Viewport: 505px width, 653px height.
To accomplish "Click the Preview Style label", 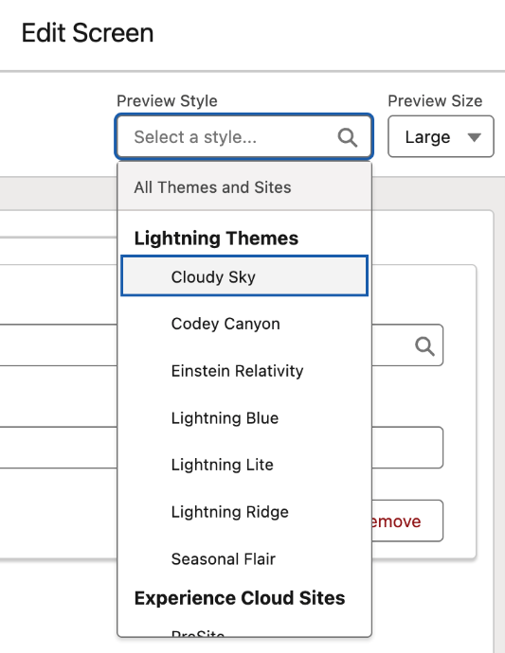I will (x=167, y=100).
